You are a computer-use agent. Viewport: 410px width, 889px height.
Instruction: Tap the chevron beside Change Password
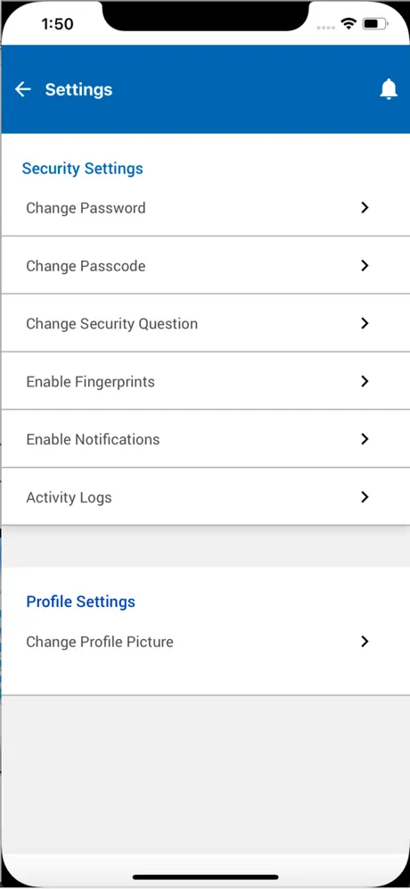[x=365, y=207]
